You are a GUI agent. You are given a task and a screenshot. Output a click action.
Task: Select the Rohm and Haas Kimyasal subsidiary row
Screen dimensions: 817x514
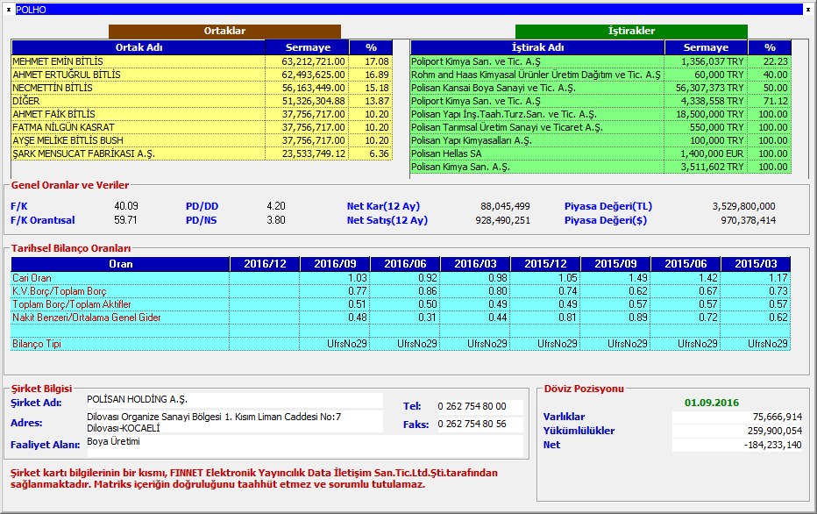tap(600, 75)
